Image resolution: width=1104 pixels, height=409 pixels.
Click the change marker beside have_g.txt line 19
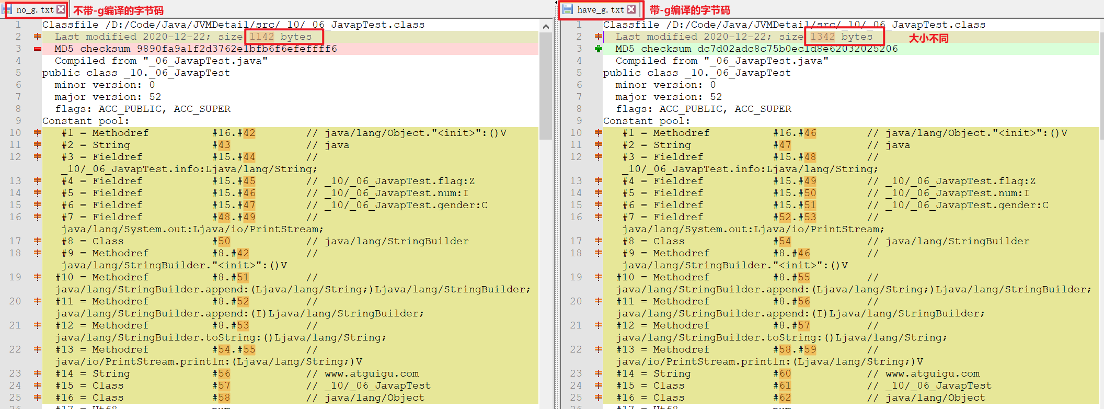(x=599, y=277)
